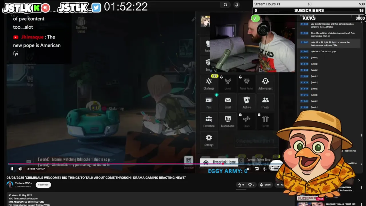Viewport: 366px width, 206px height.
Task: Jump to transcript timestamp 2:13:40
Action: pyautogui.click(x=304, y=64)
